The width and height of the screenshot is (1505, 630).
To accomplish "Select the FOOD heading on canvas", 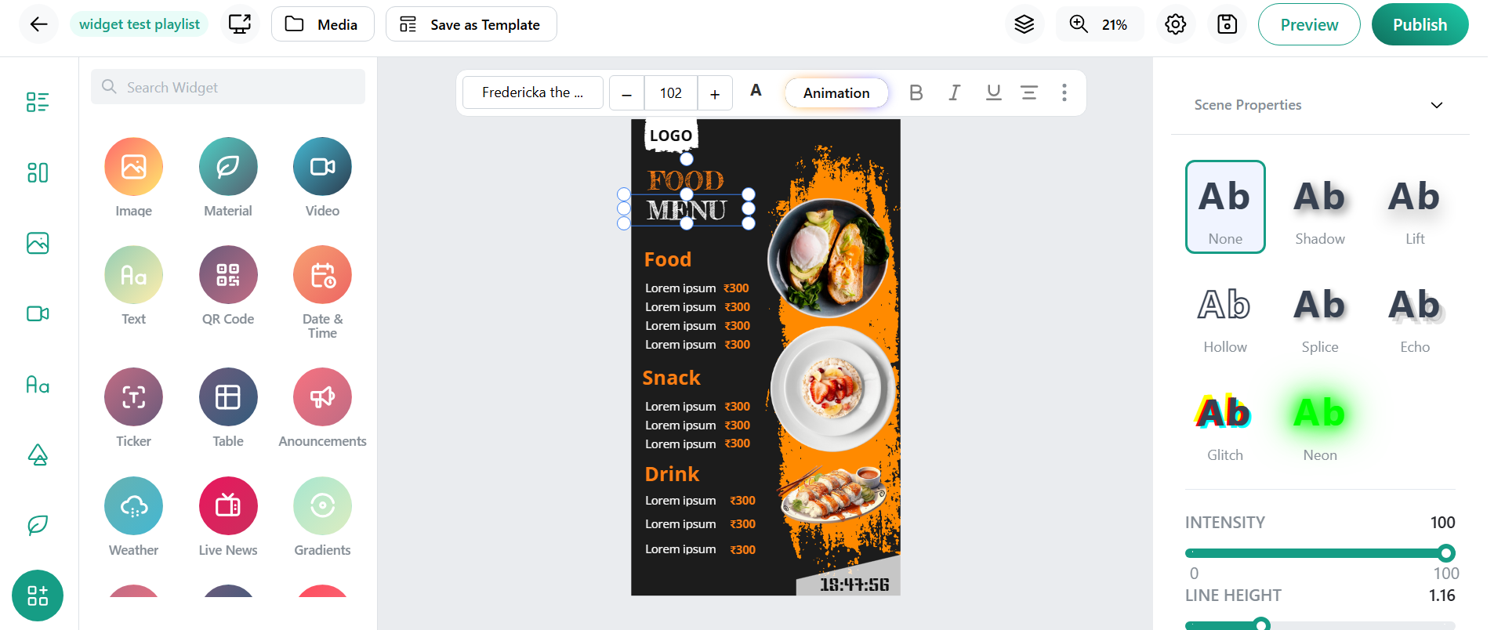I will 685,180.
